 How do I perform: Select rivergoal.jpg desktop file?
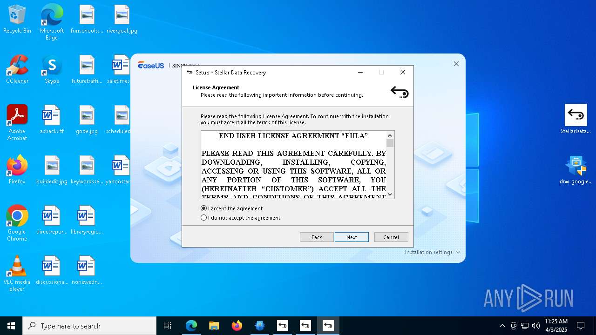pyautogui.click(x=122, y=20)
